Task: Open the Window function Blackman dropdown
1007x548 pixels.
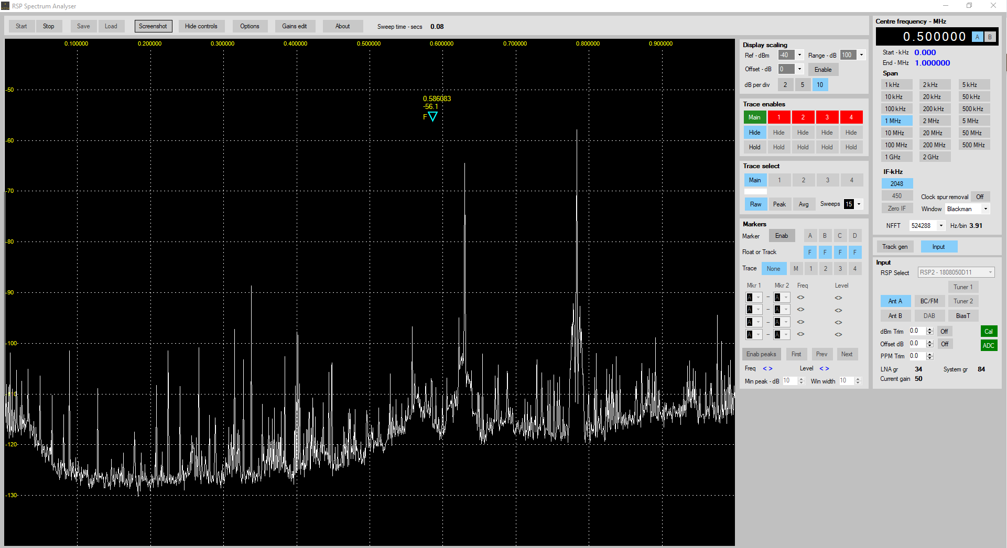Action: tap(986, 209)
